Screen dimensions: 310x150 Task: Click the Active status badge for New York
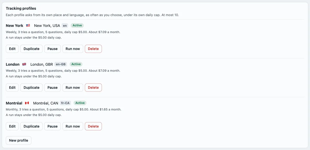click(x=77, y=25)
